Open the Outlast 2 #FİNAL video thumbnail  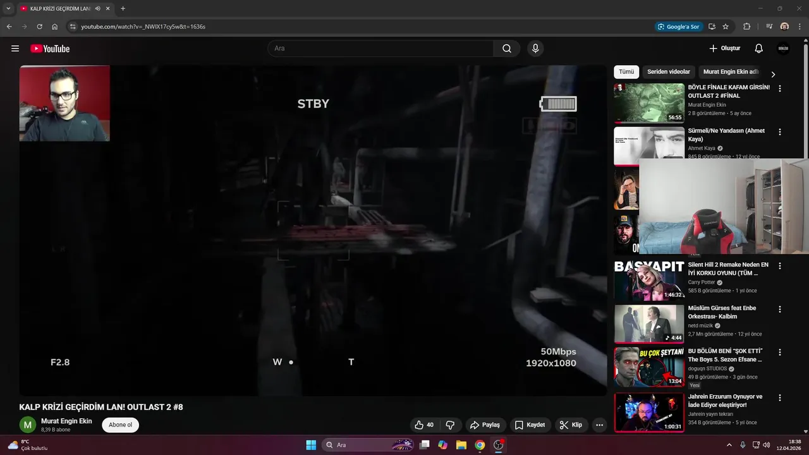click(x=649, y=103)
